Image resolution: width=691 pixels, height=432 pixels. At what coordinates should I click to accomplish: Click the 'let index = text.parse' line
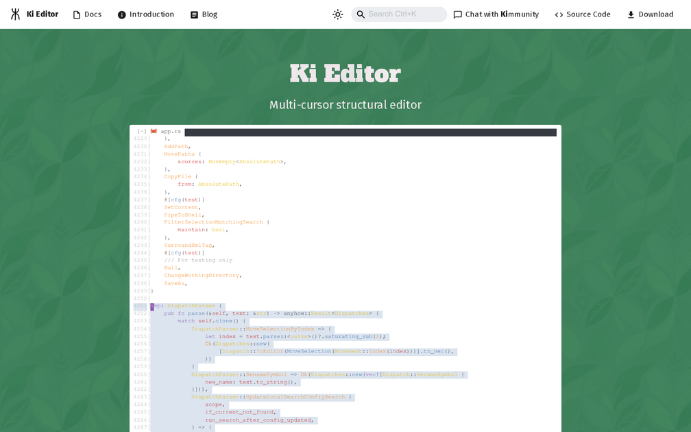click(295, 336)
